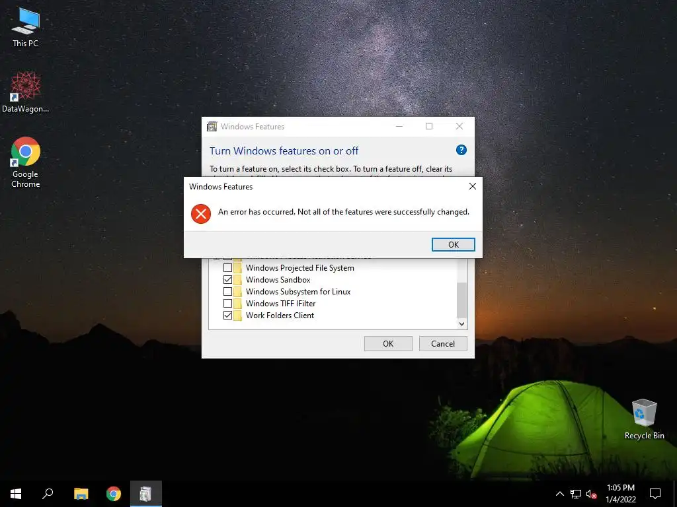Click the red error icon

pos(201,213)
